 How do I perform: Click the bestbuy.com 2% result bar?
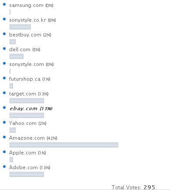(x=13, y=42)
